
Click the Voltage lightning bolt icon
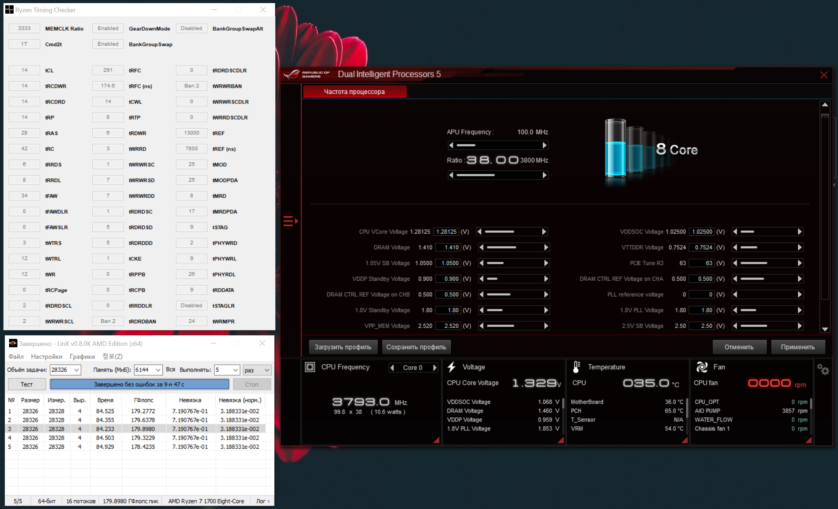(x=451, y=367)
